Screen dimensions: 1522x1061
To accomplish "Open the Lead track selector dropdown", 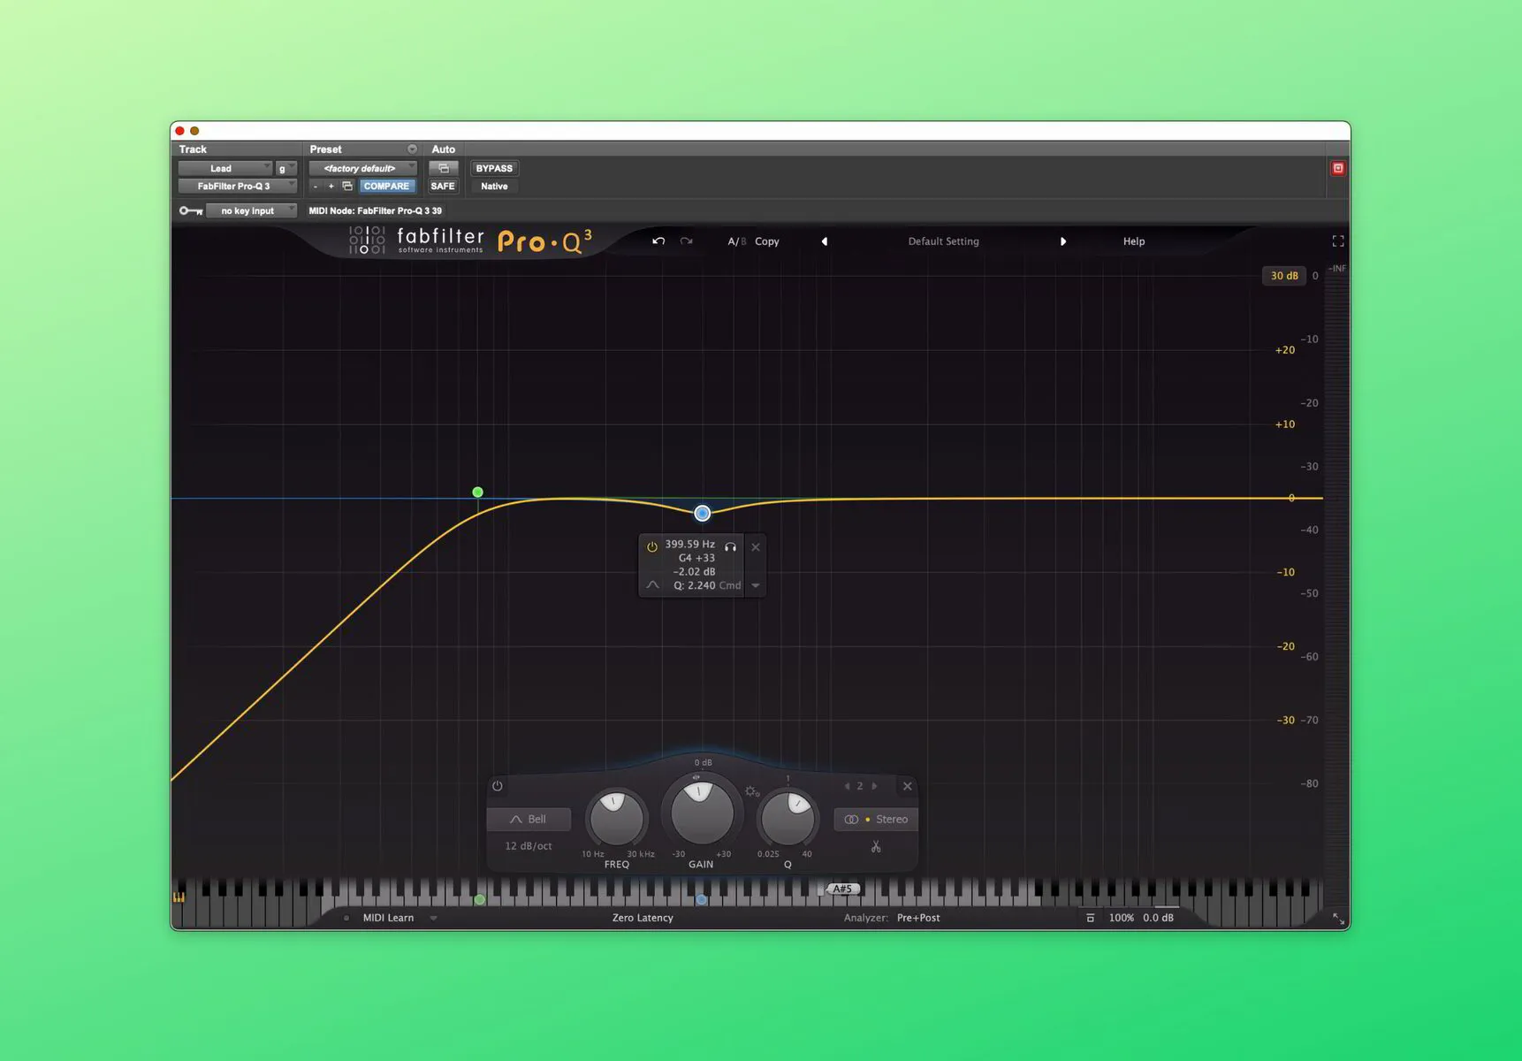I will pyautogui.click(x=225, y=168).
